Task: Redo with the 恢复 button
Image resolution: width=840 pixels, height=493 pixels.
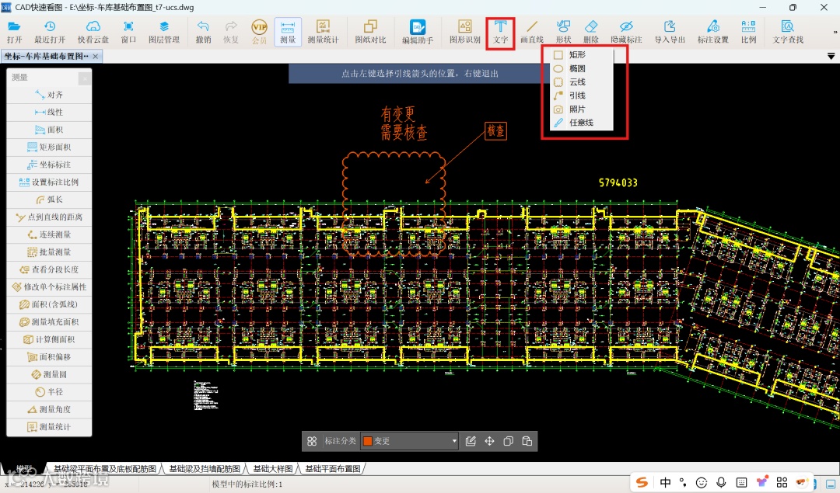Action: (x=231, y=32)
